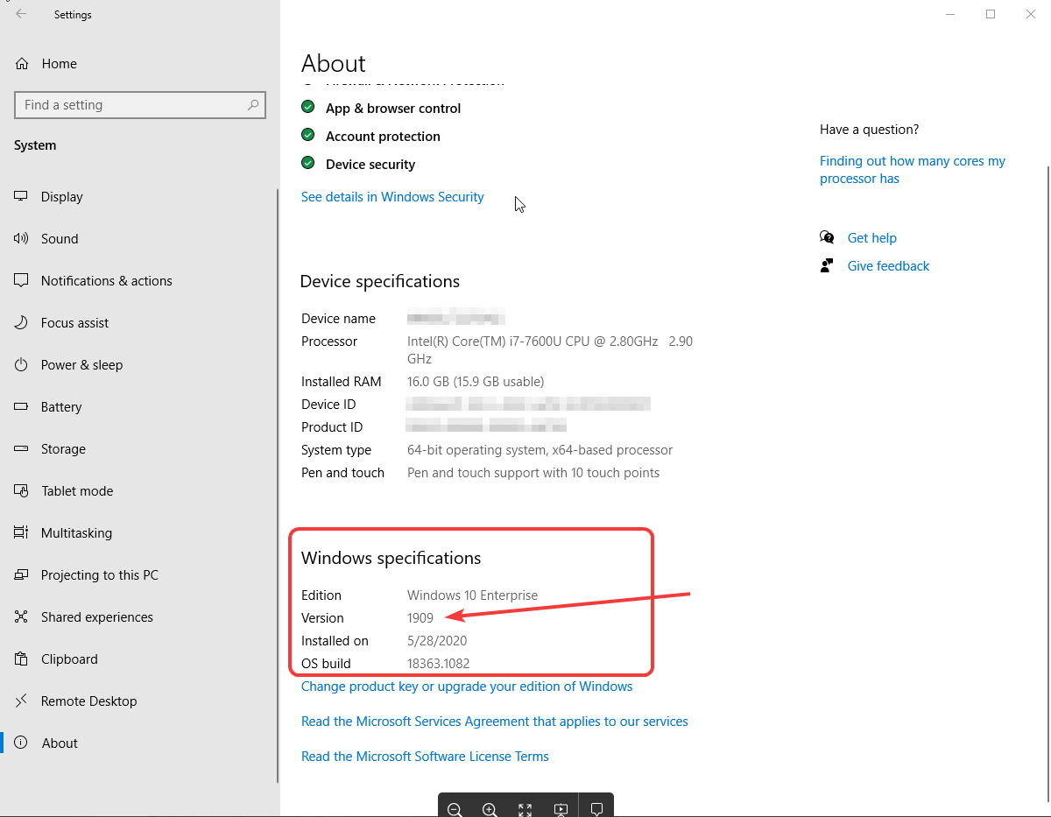Click the comment bubble icon
Viewport: 1051px width, 817px height.
[596, 810]
